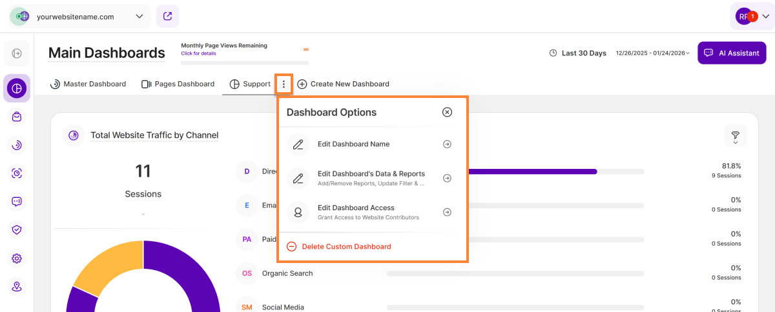Open the dashboards pie chart sidebar icon
The height and width of the screenshot is (312, 775).
(x=17, y=88)
